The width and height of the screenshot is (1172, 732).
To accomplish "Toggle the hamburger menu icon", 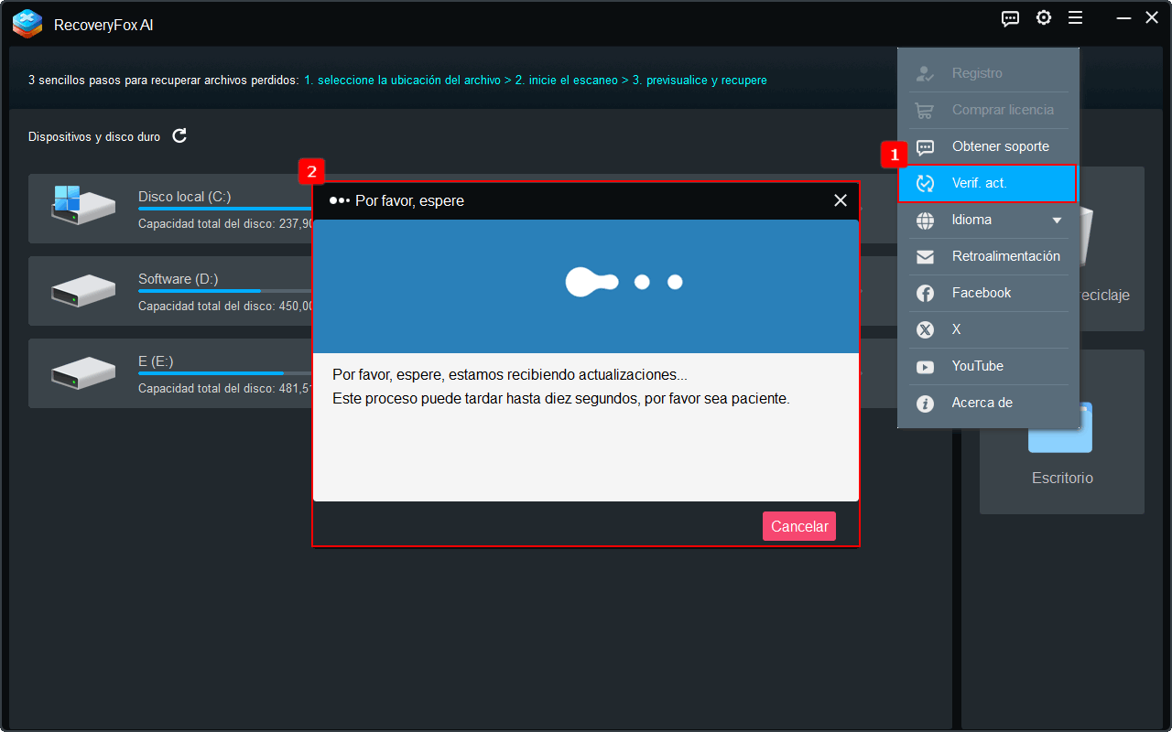I will click(x=1075, y=18).
